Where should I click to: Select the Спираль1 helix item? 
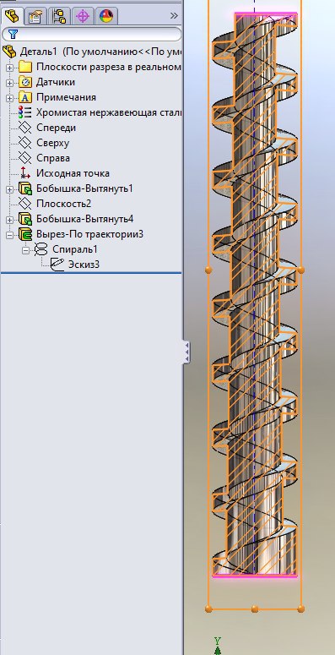click(x=74, y=249)
